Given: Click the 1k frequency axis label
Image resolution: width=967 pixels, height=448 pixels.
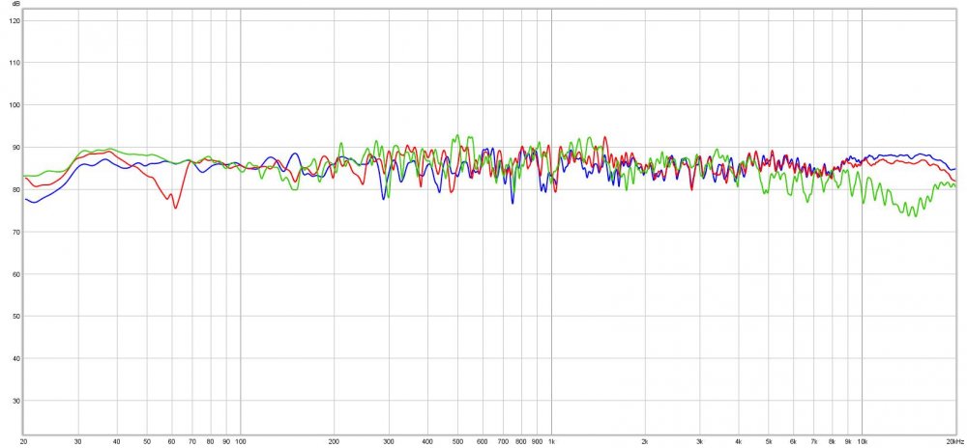Looking at the screenshot, I should tap(551, 442).
